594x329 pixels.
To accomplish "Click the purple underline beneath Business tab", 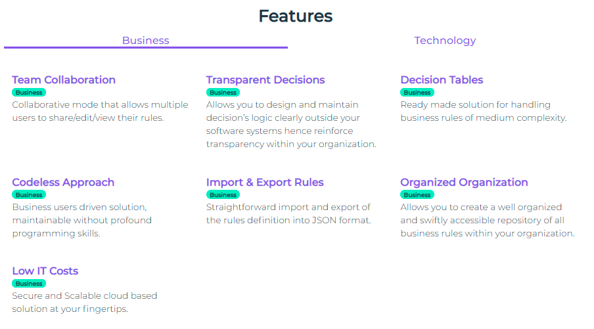I will click(x=146, y=48).
